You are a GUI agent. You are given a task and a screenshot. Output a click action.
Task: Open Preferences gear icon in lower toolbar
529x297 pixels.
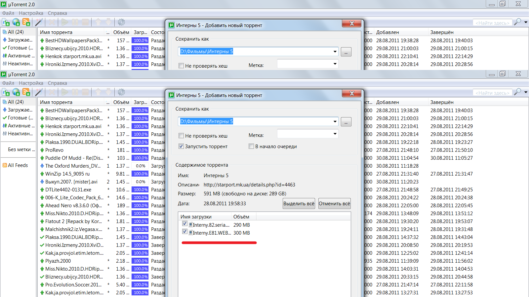click(x=121, y=92)
